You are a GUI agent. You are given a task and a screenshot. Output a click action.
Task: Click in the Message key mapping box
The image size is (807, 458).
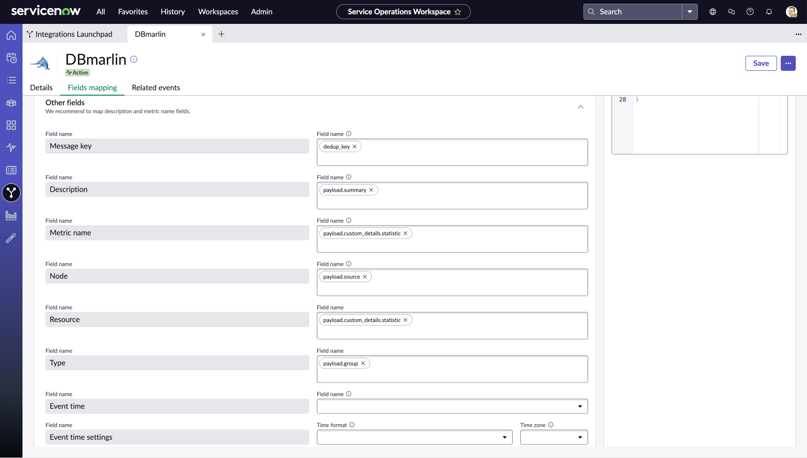[452, 152]
